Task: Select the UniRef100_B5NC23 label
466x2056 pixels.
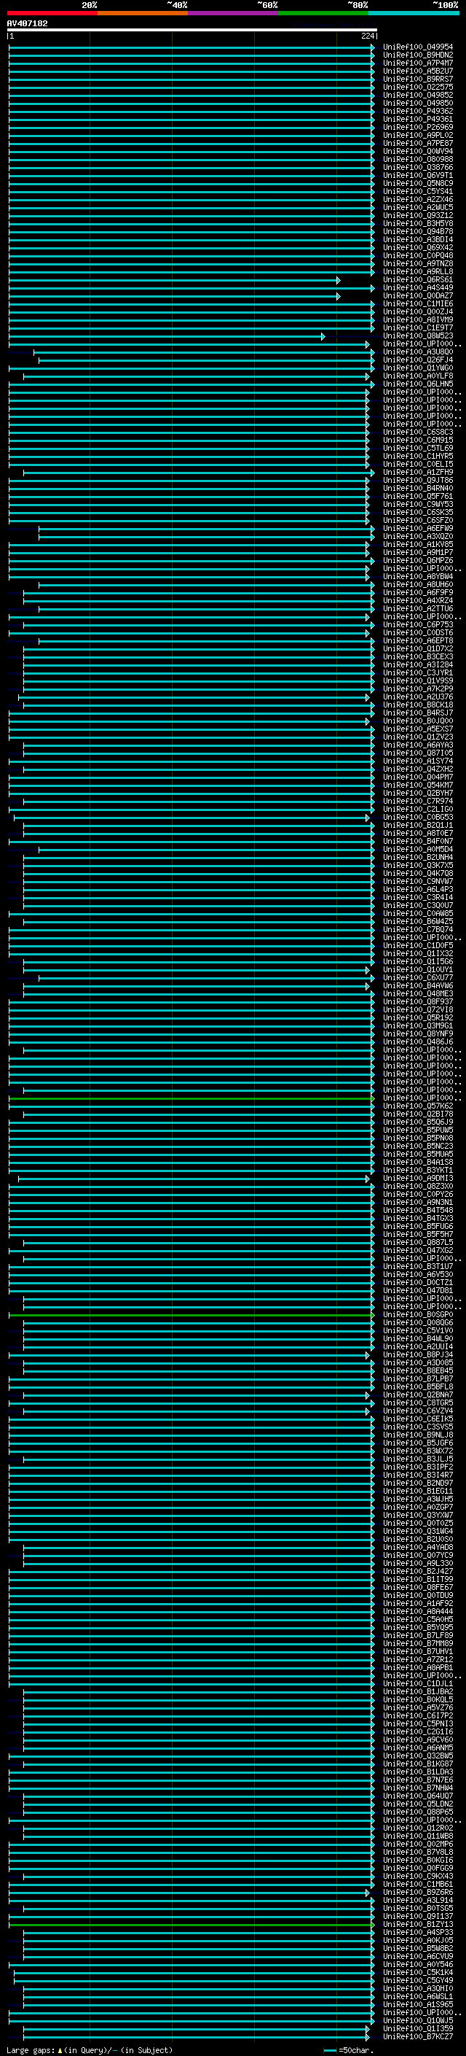Action: 417,1146
